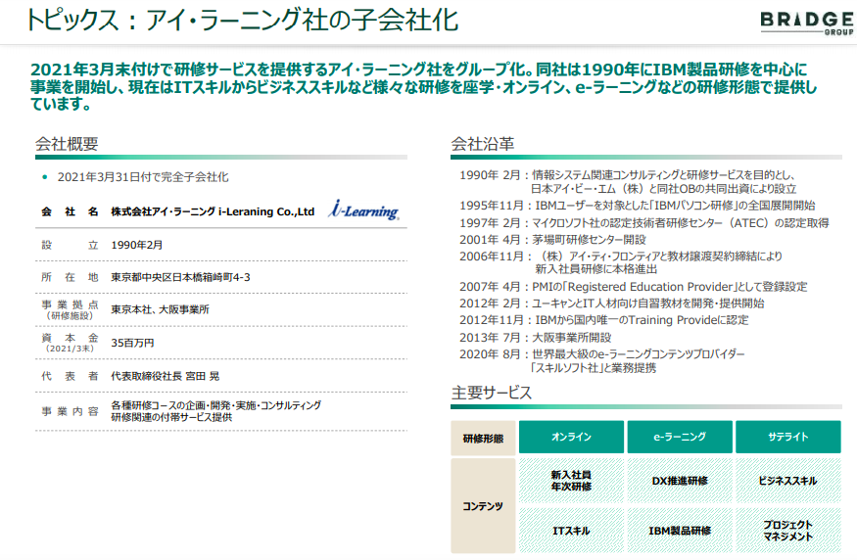Click the 設立 field label
This screenshot has height=560, width=857.
(70, 245)
